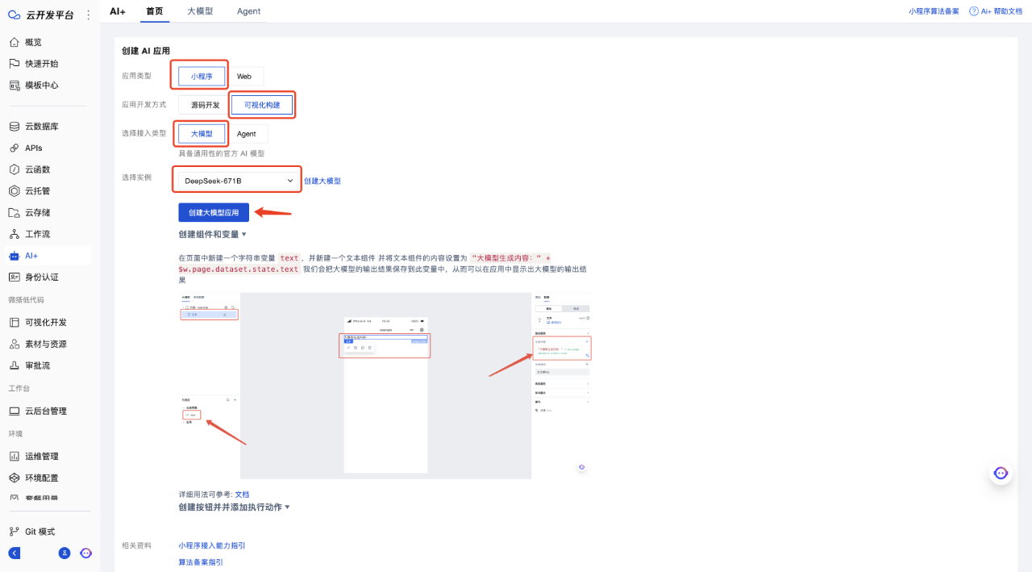Switch to the 首页 tab
Screen dimensions: 1032x572
tap(155, 11)
